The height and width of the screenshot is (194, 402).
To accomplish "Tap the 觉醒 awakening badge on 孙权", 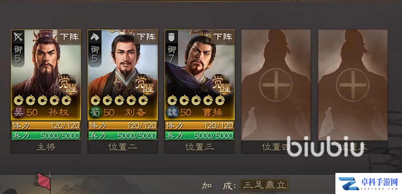I will coord(67,84).
